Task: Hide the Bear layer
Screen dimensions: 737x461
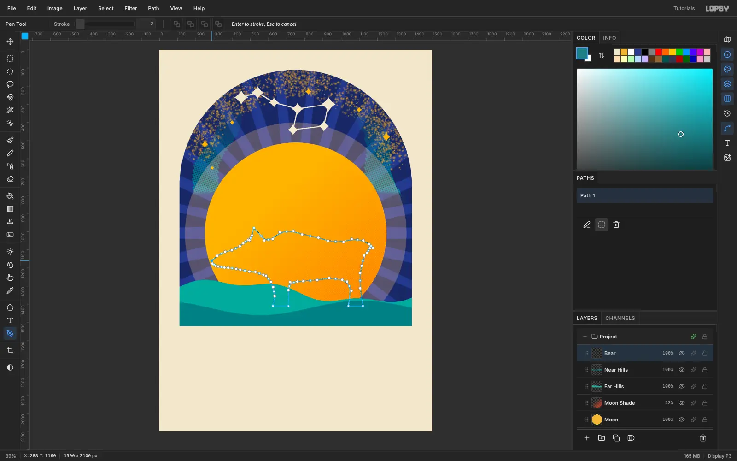Action: (x=682, y=353)
